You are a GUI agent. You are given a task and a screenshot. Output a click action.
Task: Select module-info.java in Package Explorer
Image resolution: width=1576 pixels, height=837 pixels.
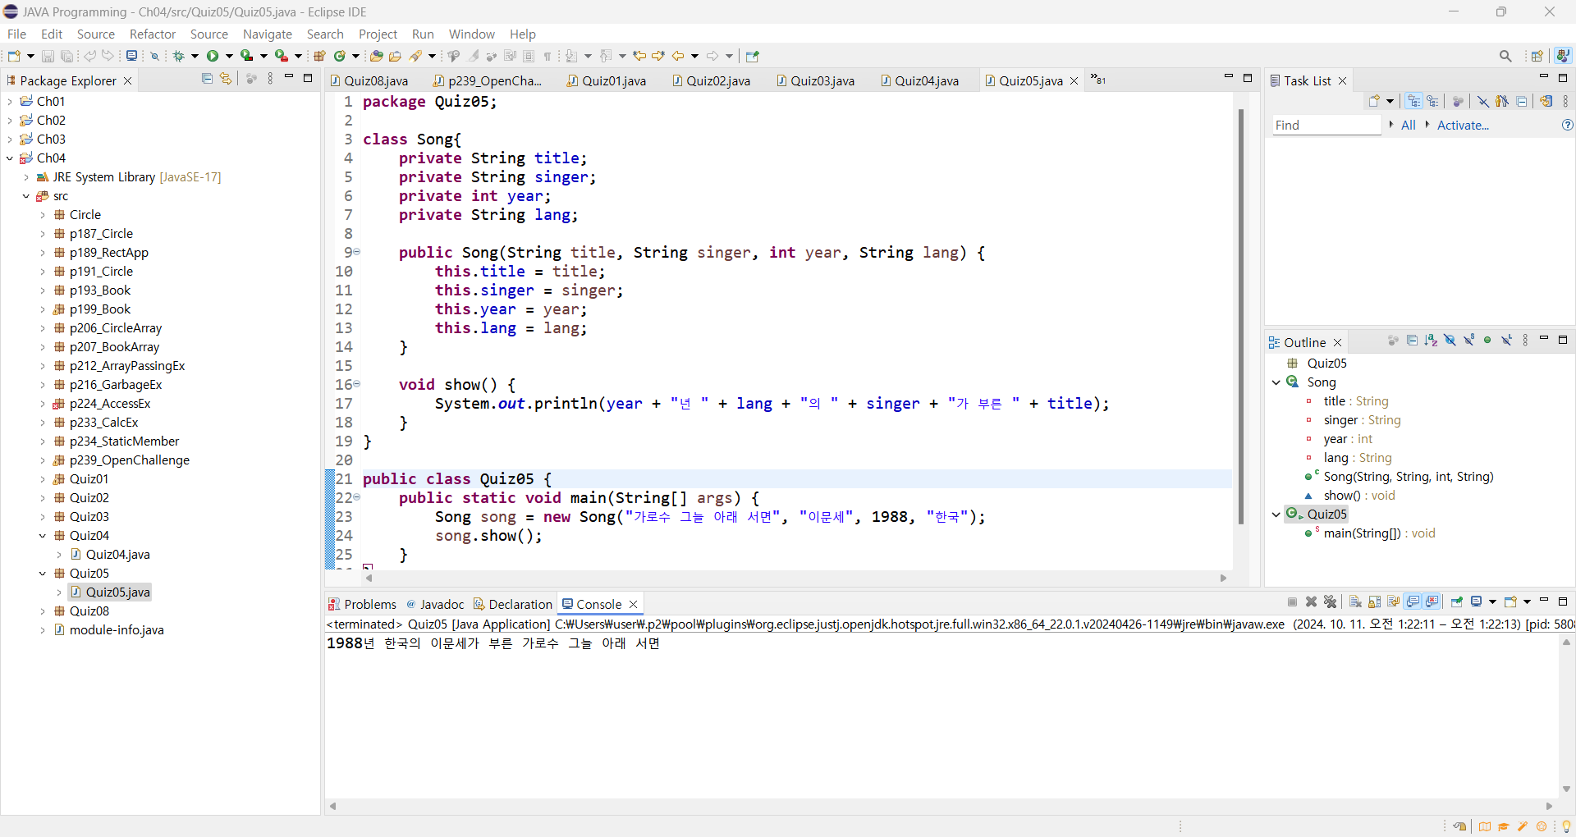pyautogui.click(x=117, y=629)
